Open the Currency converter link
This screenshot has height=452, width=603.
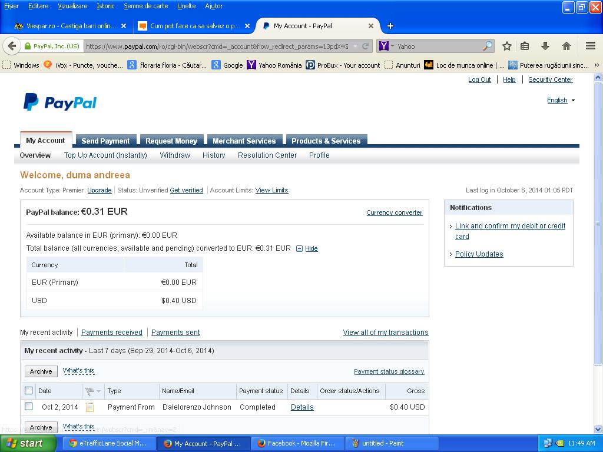pos(394,212)
